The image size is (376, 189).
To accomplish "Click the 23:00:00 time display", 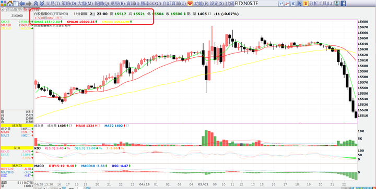I will [x=17, y=15].
